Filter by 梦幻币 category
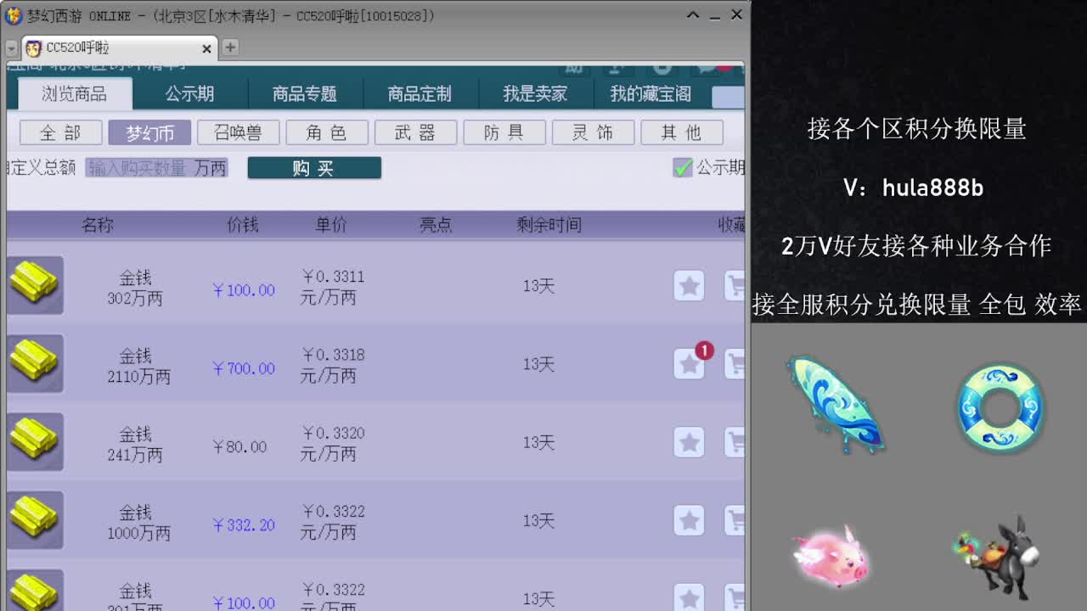 click(x=149, y=132)
